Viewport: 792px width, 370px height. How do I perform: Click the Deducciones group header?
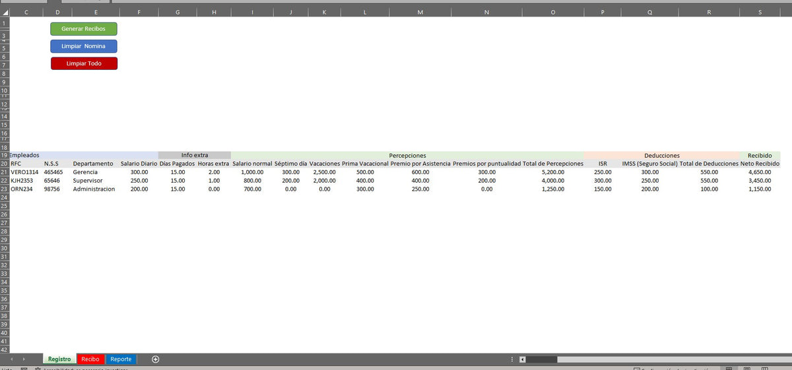662,155
